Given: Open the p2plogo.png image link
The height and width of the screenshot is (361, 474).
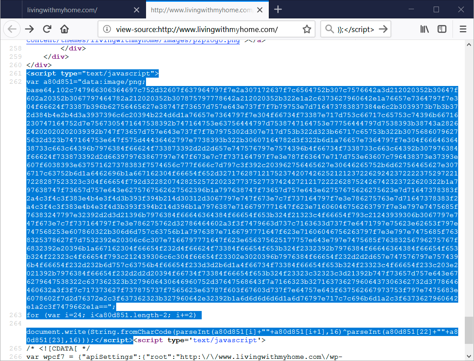Looking at the screenshot, I should tap(133, 41).
